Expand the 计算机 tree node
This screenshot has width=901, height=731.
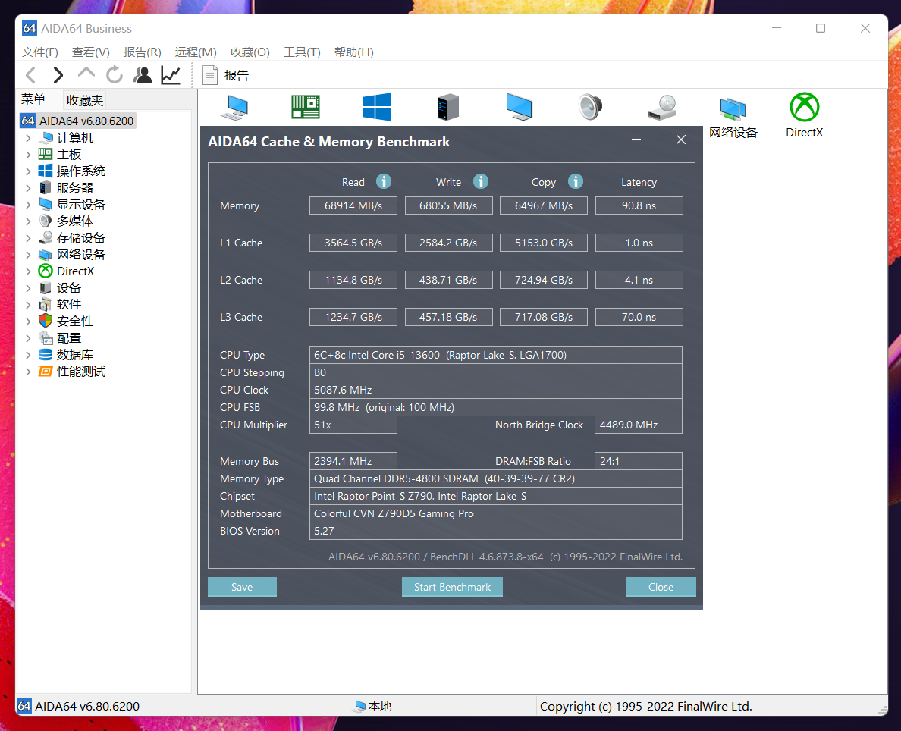28,138
